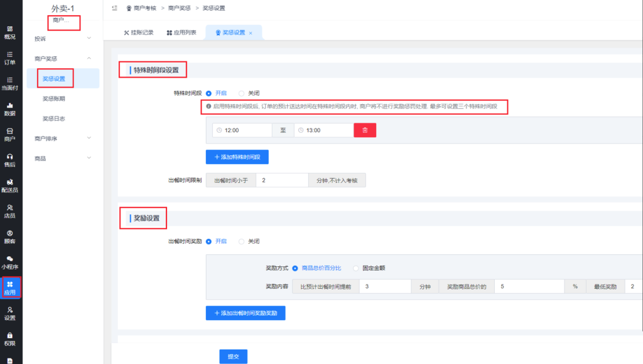Viewport: 643px width, 364px height.
Task: Select 关闭 for 出餐时间奖励
Action: point(242,241)
